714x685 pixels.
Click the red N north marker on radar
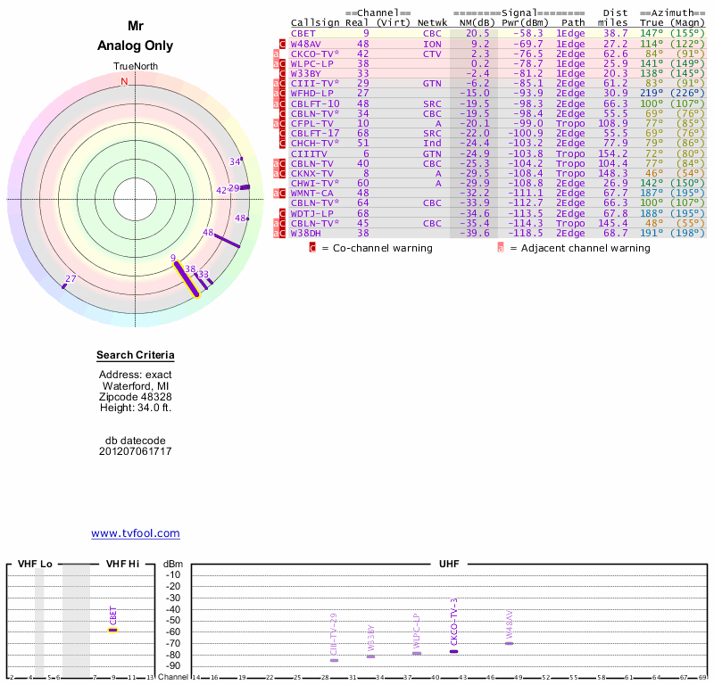[x=124, y=81]
